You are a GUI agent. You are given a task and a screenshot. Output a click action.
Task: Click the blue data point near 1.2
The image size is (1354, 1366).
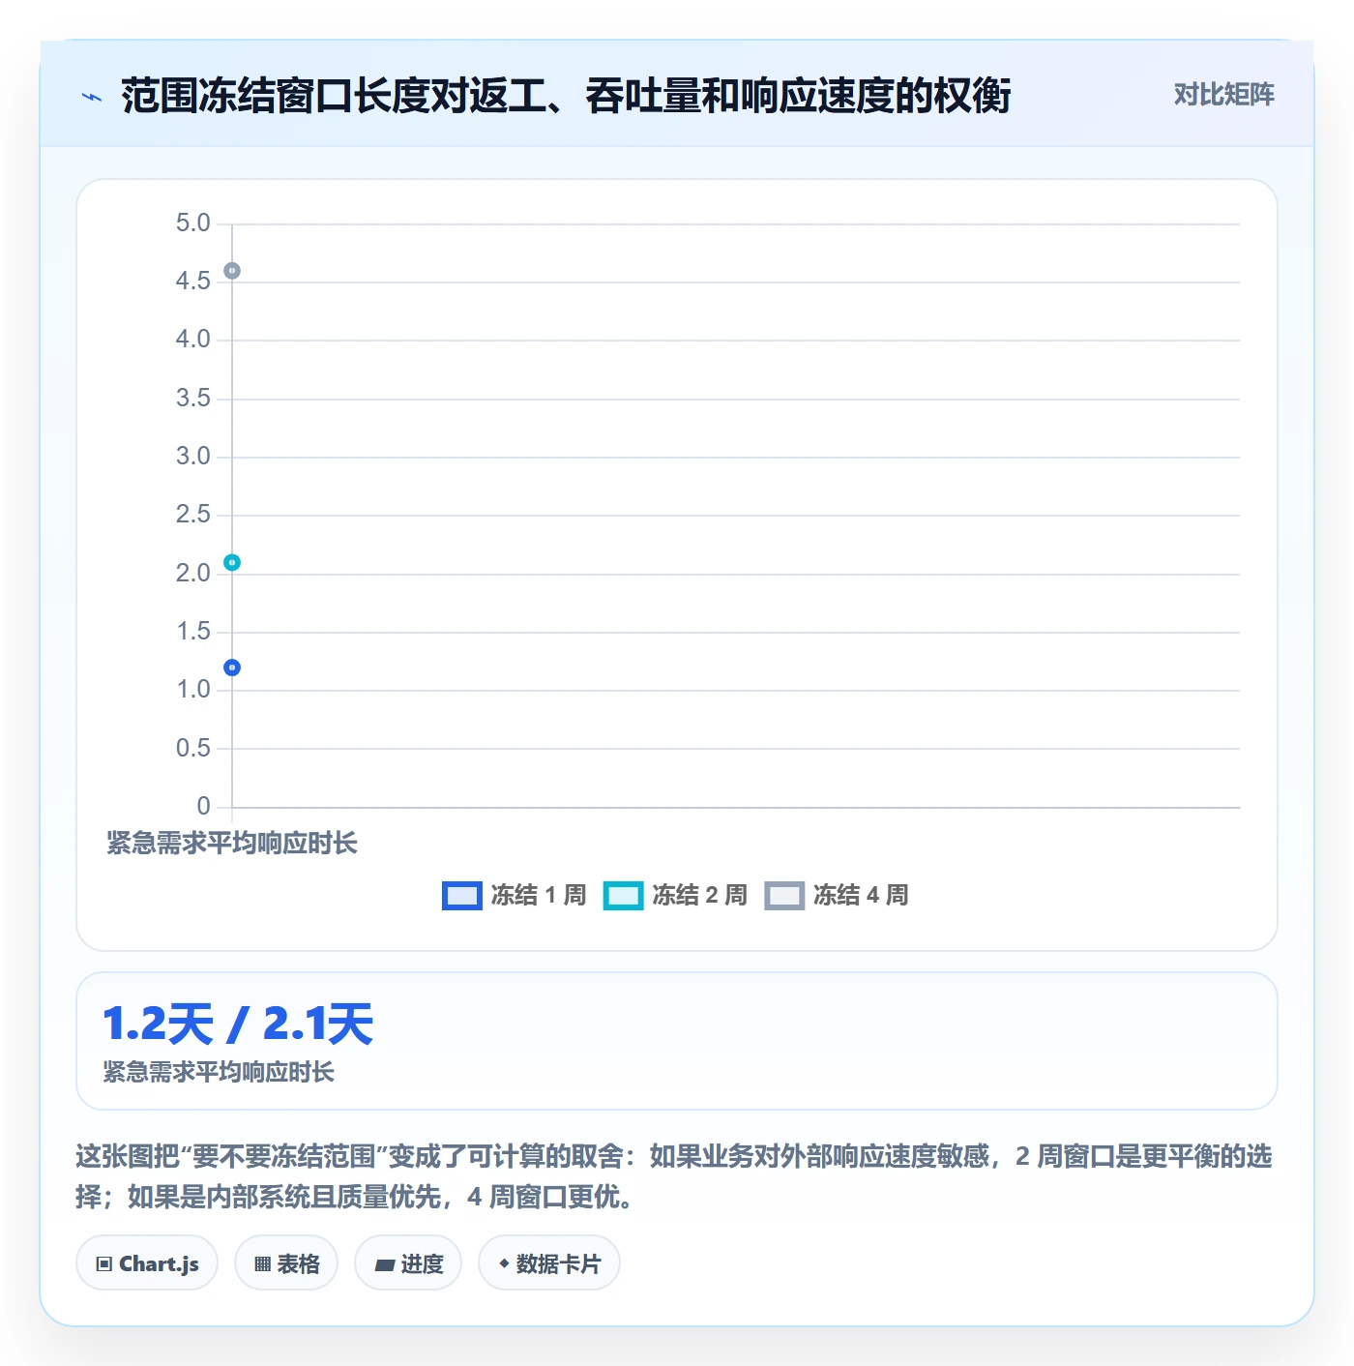[232, 668]
